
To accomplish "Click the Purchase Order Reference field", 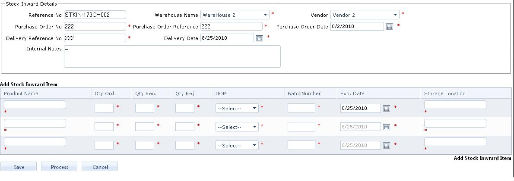I will pyautogui.click(x=231, y=27).
